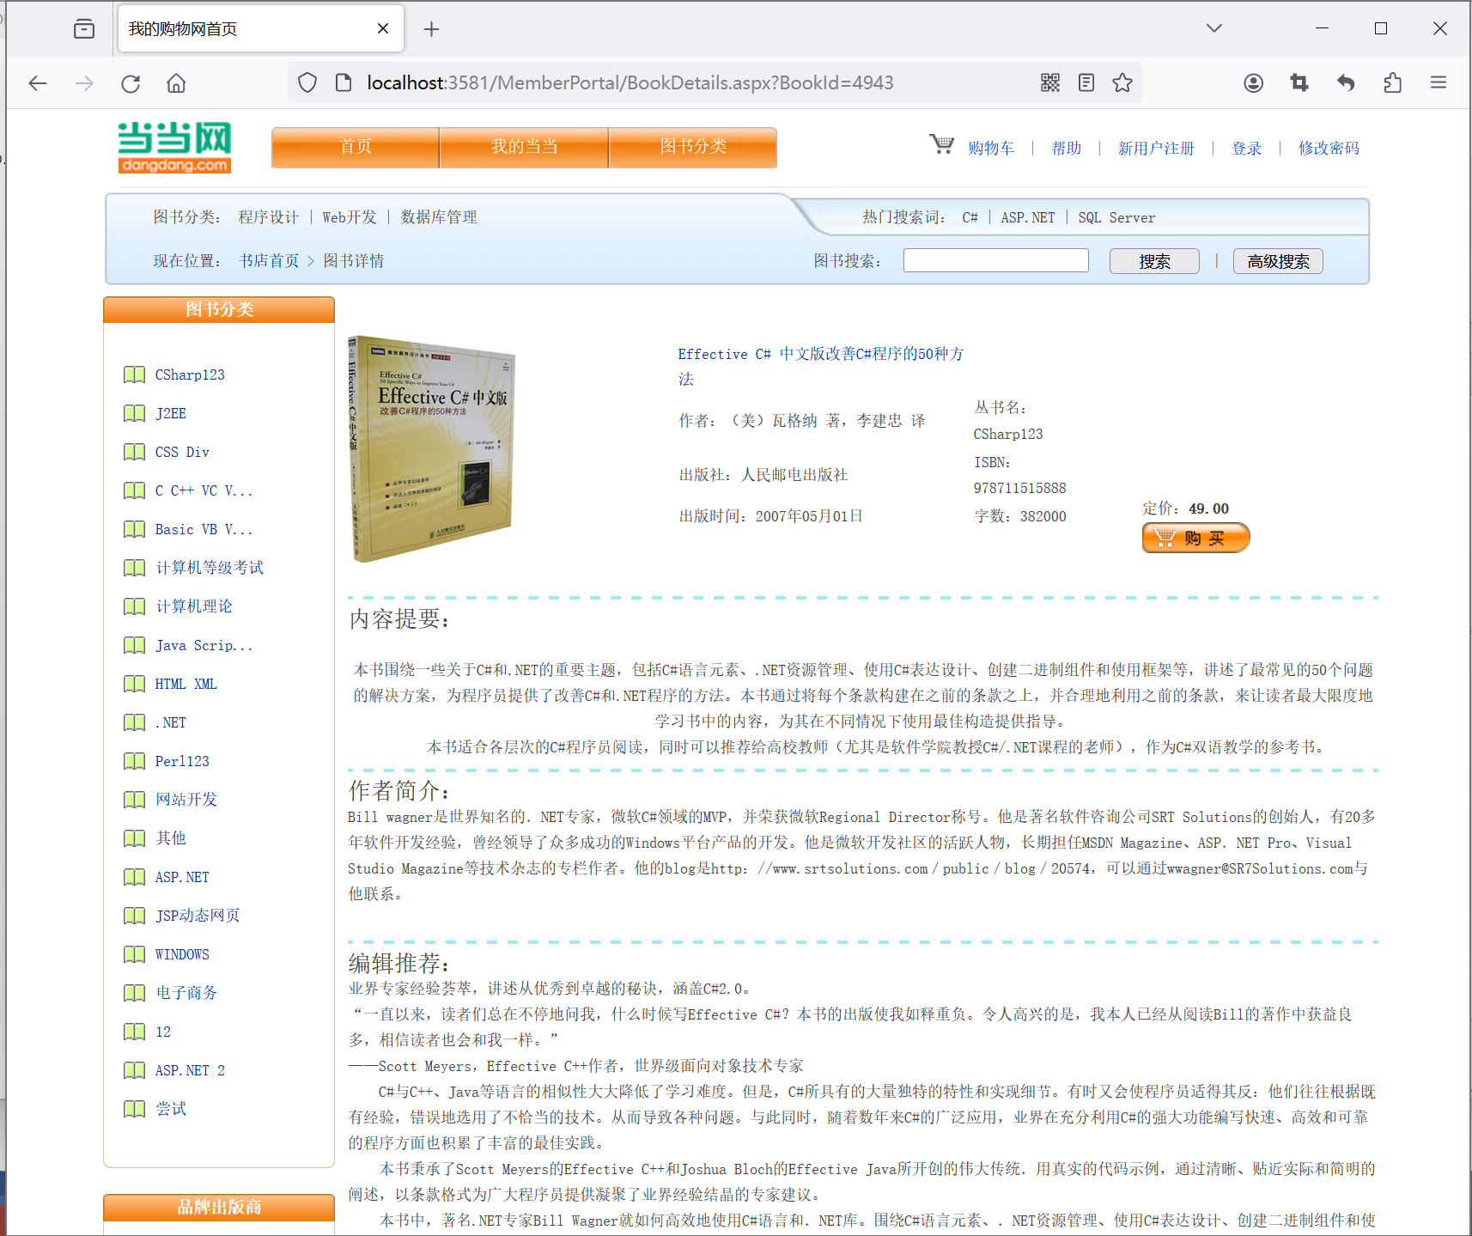Click the shopping cart icon

coord(941,145)
